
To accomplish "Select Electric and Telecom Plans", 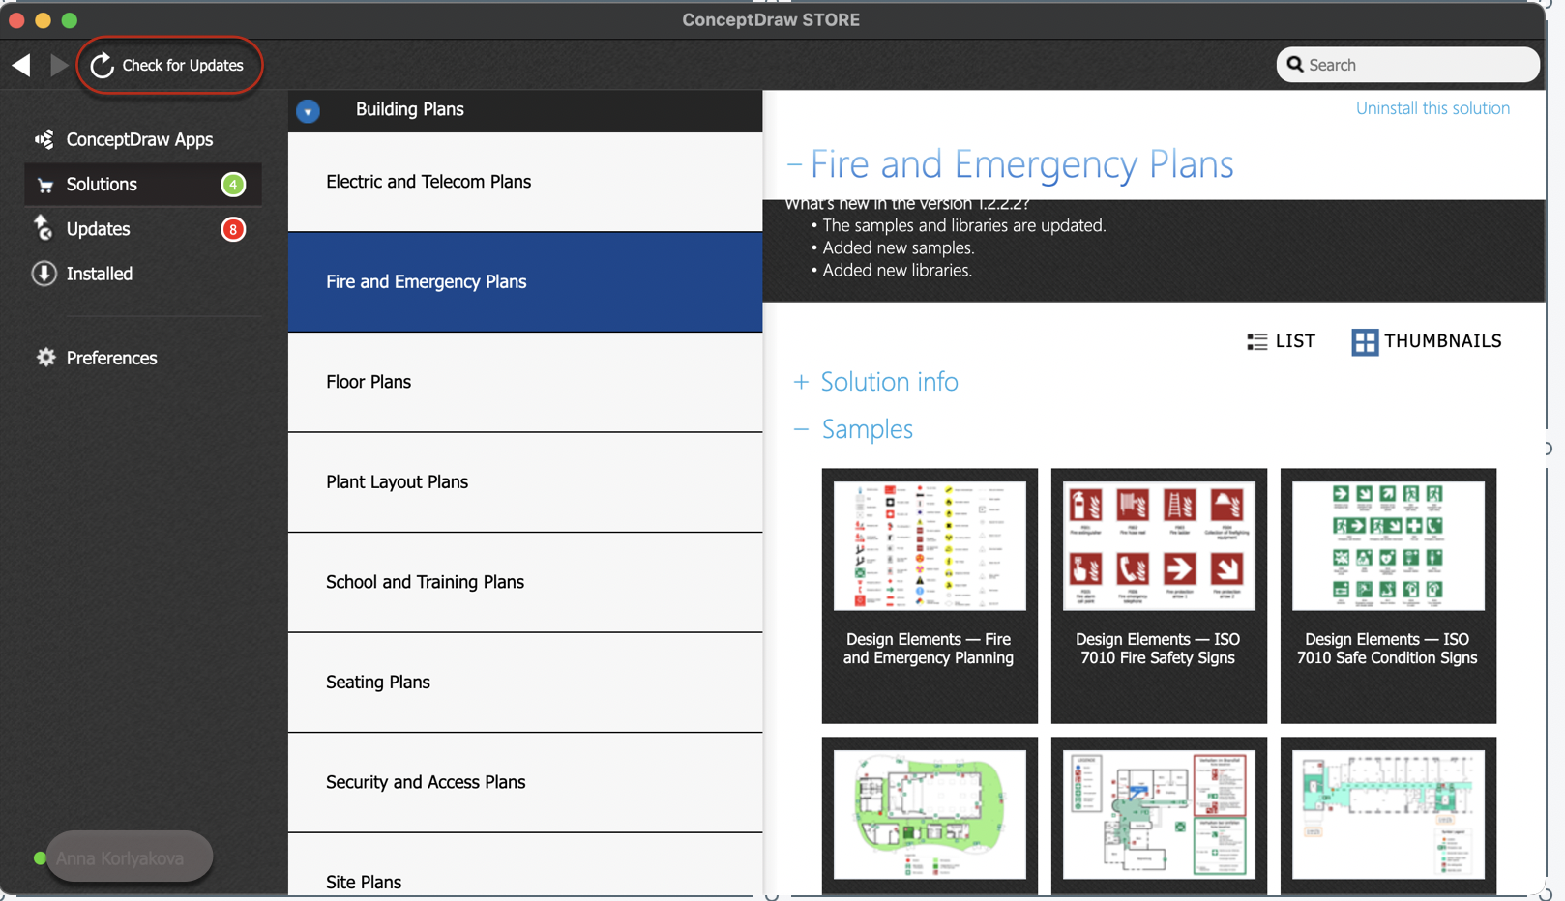I will (x=525, y=182).
